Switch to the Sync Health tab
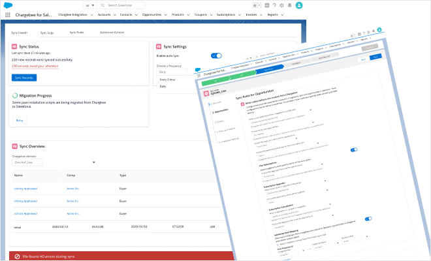 coord(19,33)
